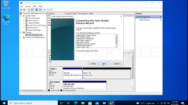Click the Back button in wizard

[93, 64]
